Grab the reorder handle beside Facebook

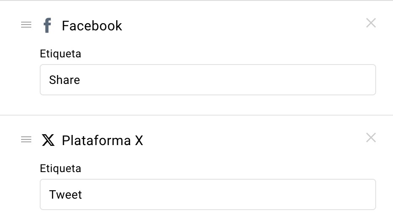pos(26,25)
